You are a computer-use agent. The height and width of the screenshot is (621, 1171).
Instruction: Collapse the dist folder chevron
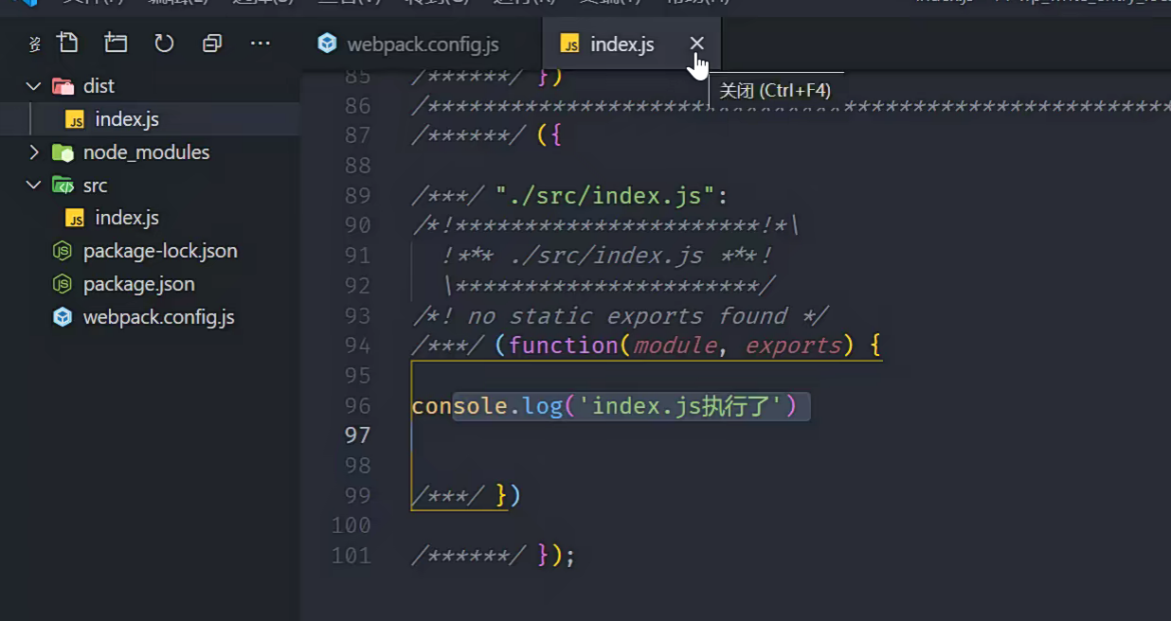[x=33, y=86]
